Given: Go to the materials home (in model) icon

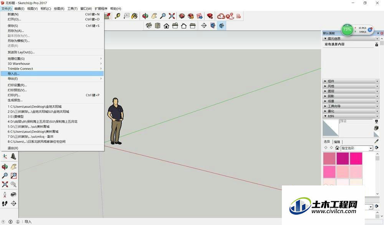Looking at the screenshot, I should (337, 148).
